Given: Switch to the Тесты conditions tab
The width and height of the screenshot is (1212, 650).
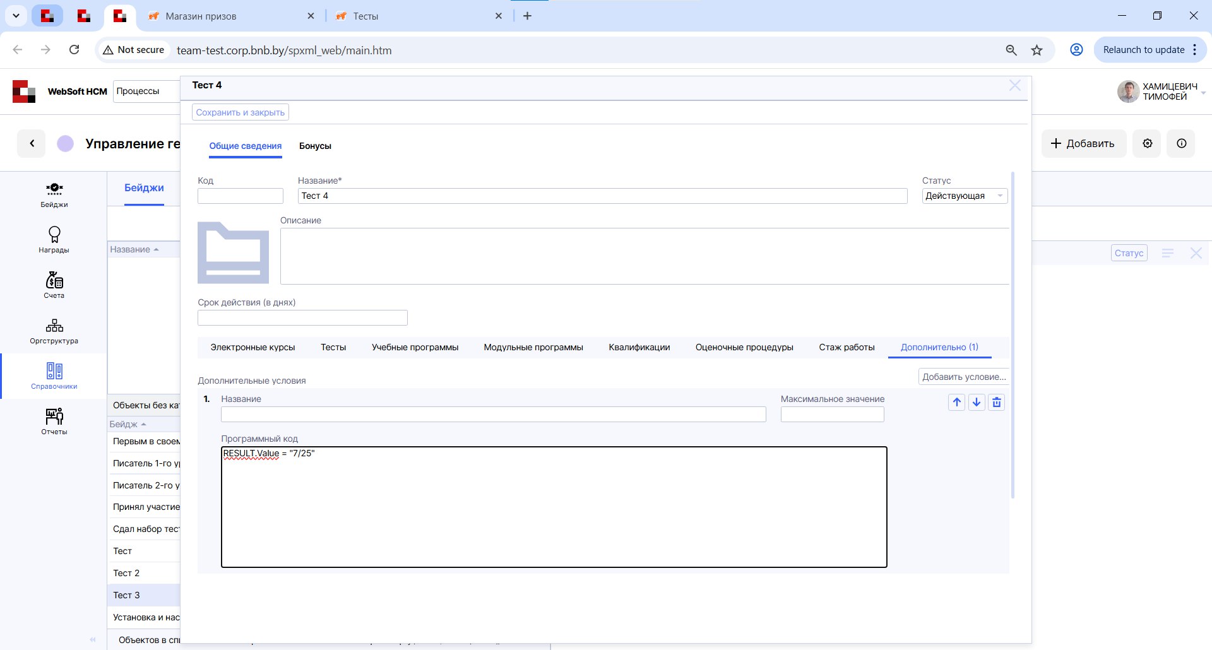Looking at the screenshot, I should 333,348.
